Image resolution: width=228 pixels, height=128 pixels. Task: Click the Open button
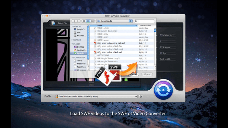(147, 74)
